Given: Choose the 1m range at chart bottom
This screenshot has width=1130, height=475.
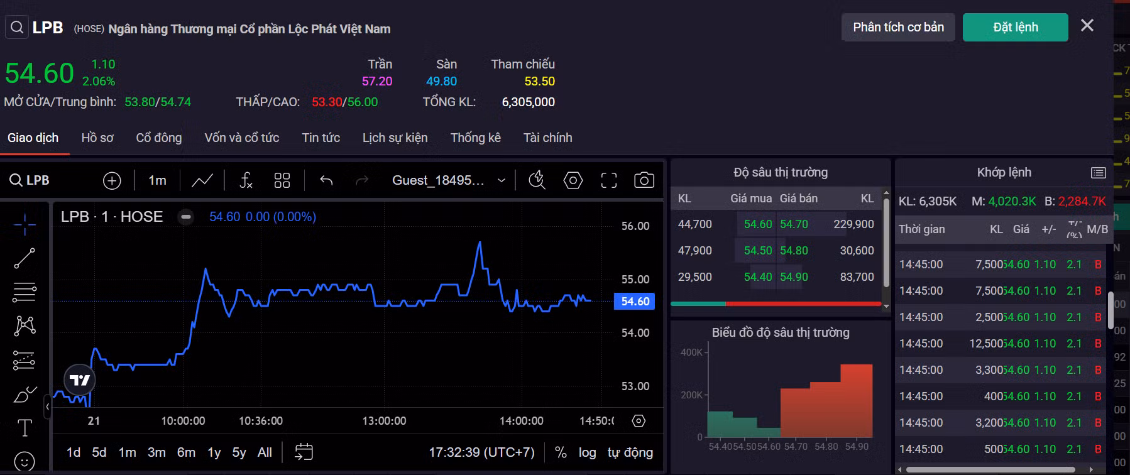Looking at the screenshot, I should click(x=128, y=452).
